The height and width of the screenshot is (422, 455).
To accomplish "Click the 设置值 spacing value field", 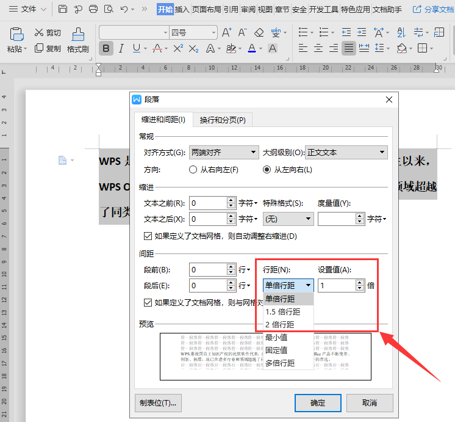I will point(337,285).
